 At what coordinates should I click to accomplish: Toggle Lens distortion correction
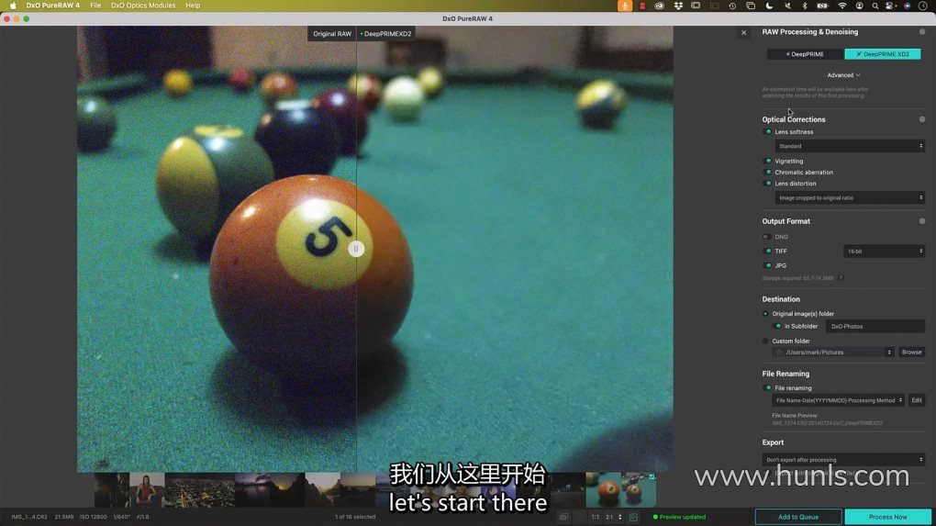pyautogui.click(x=768, y=184)
